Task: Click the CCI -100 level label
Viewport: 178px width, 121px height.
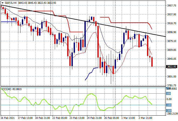Action: pyautogui.click(x=169, y=105)
